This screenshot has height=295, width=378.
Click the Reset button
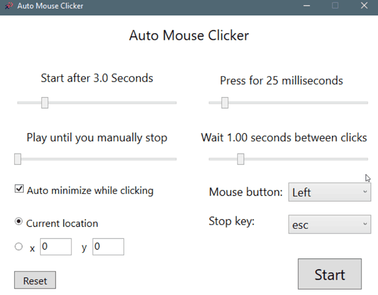point(35,280)
